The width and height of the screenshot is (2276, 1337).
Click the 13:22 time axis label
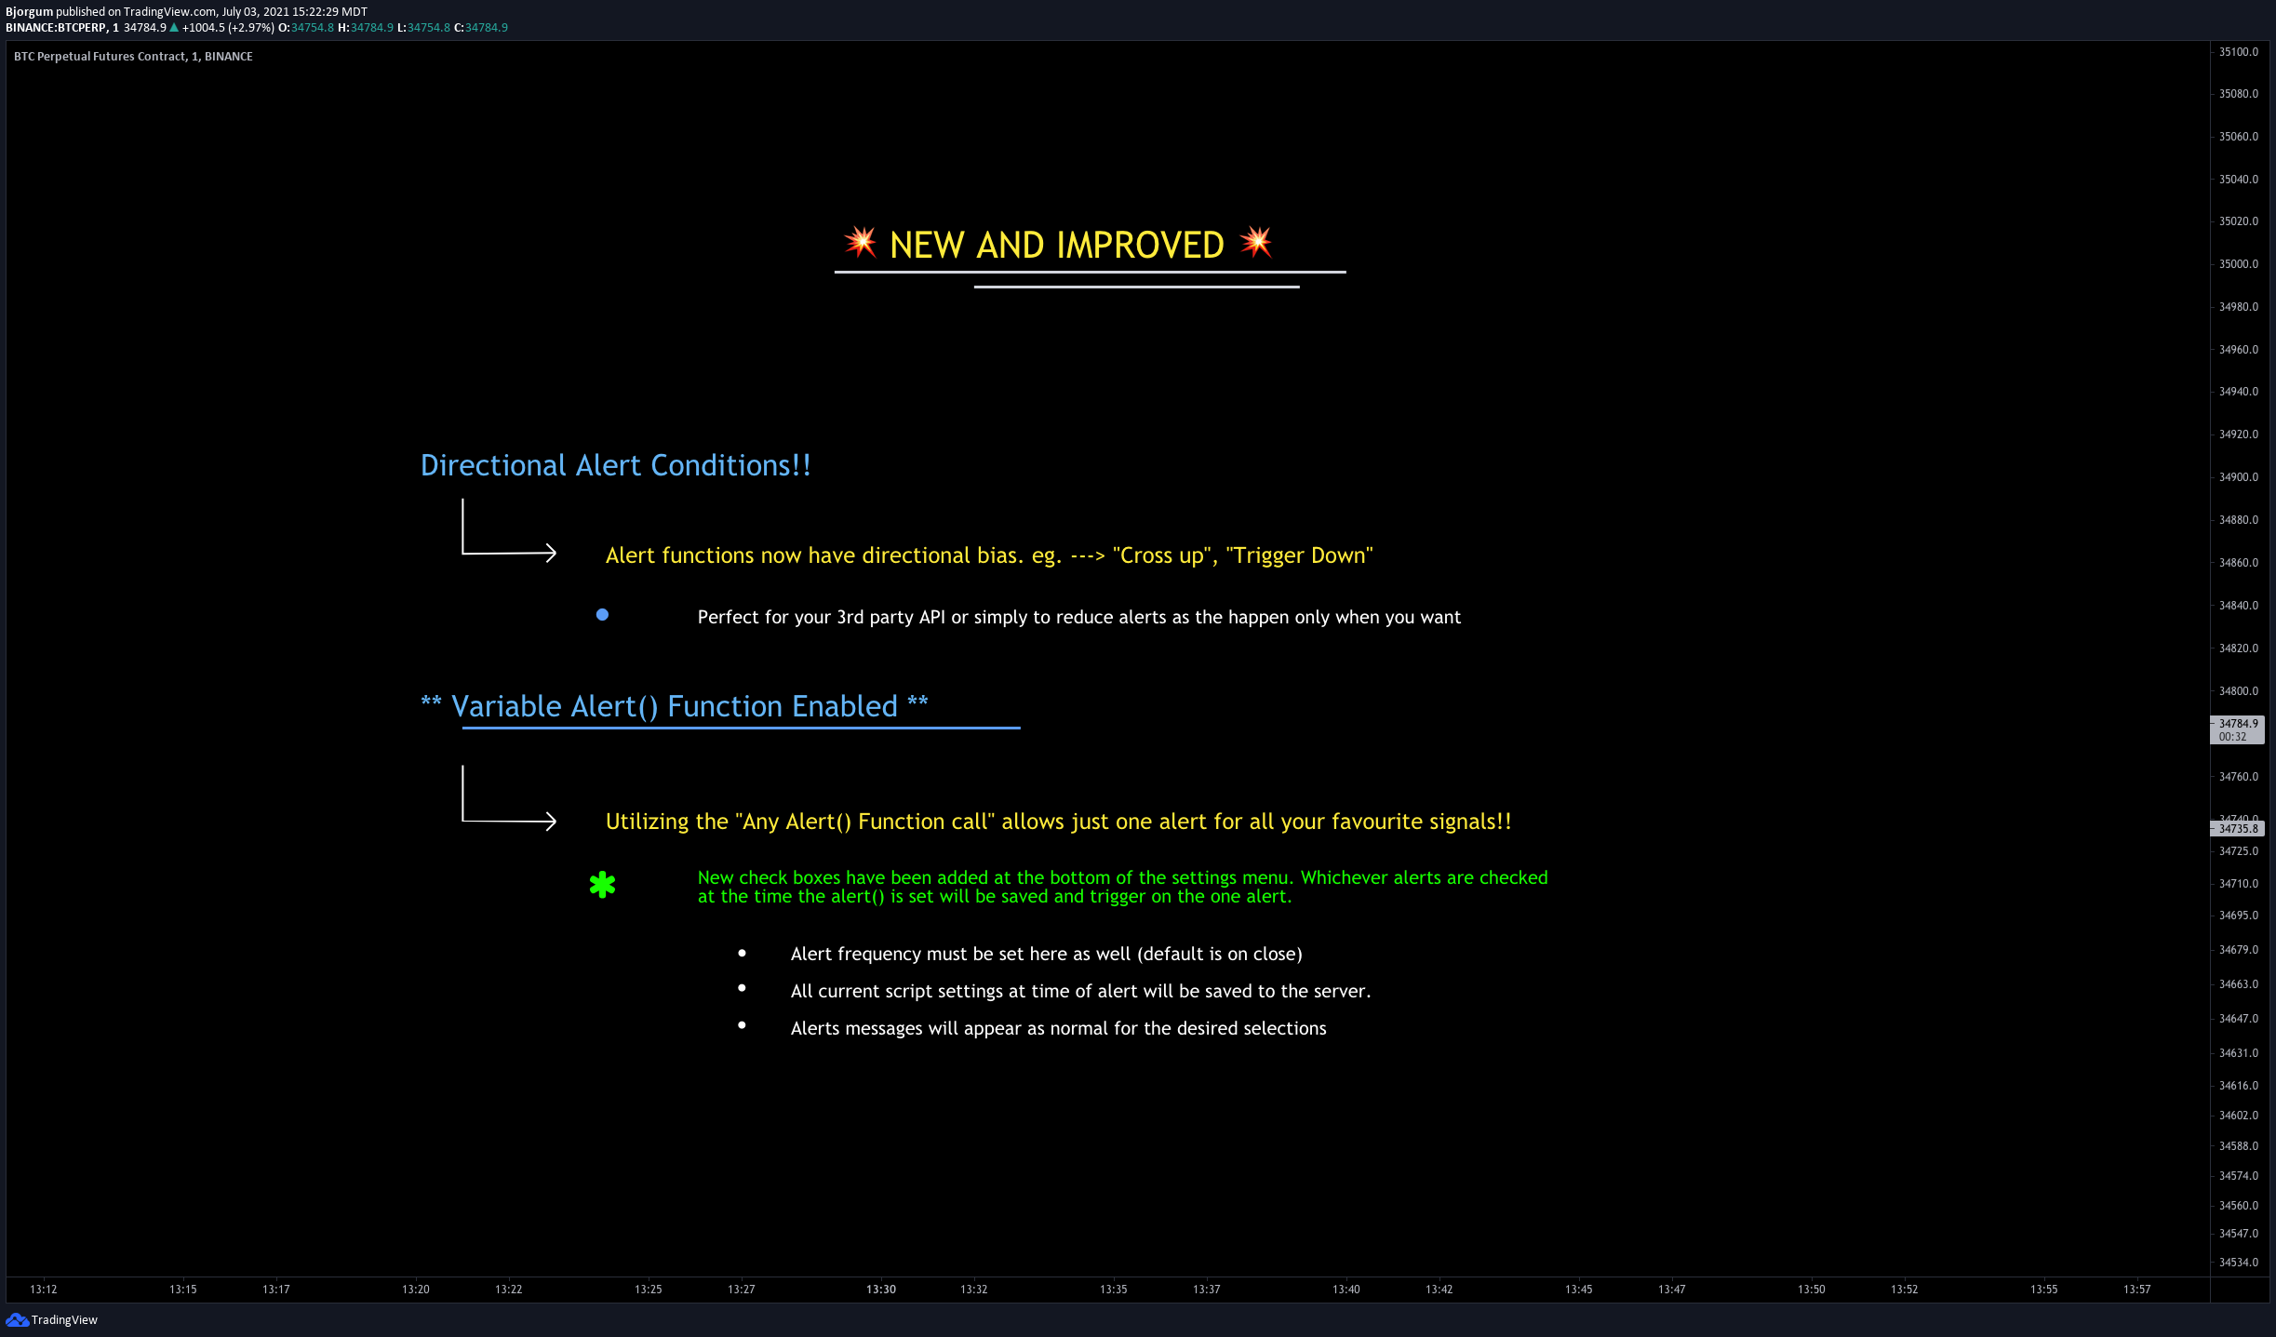click(x=509, y=1290)
